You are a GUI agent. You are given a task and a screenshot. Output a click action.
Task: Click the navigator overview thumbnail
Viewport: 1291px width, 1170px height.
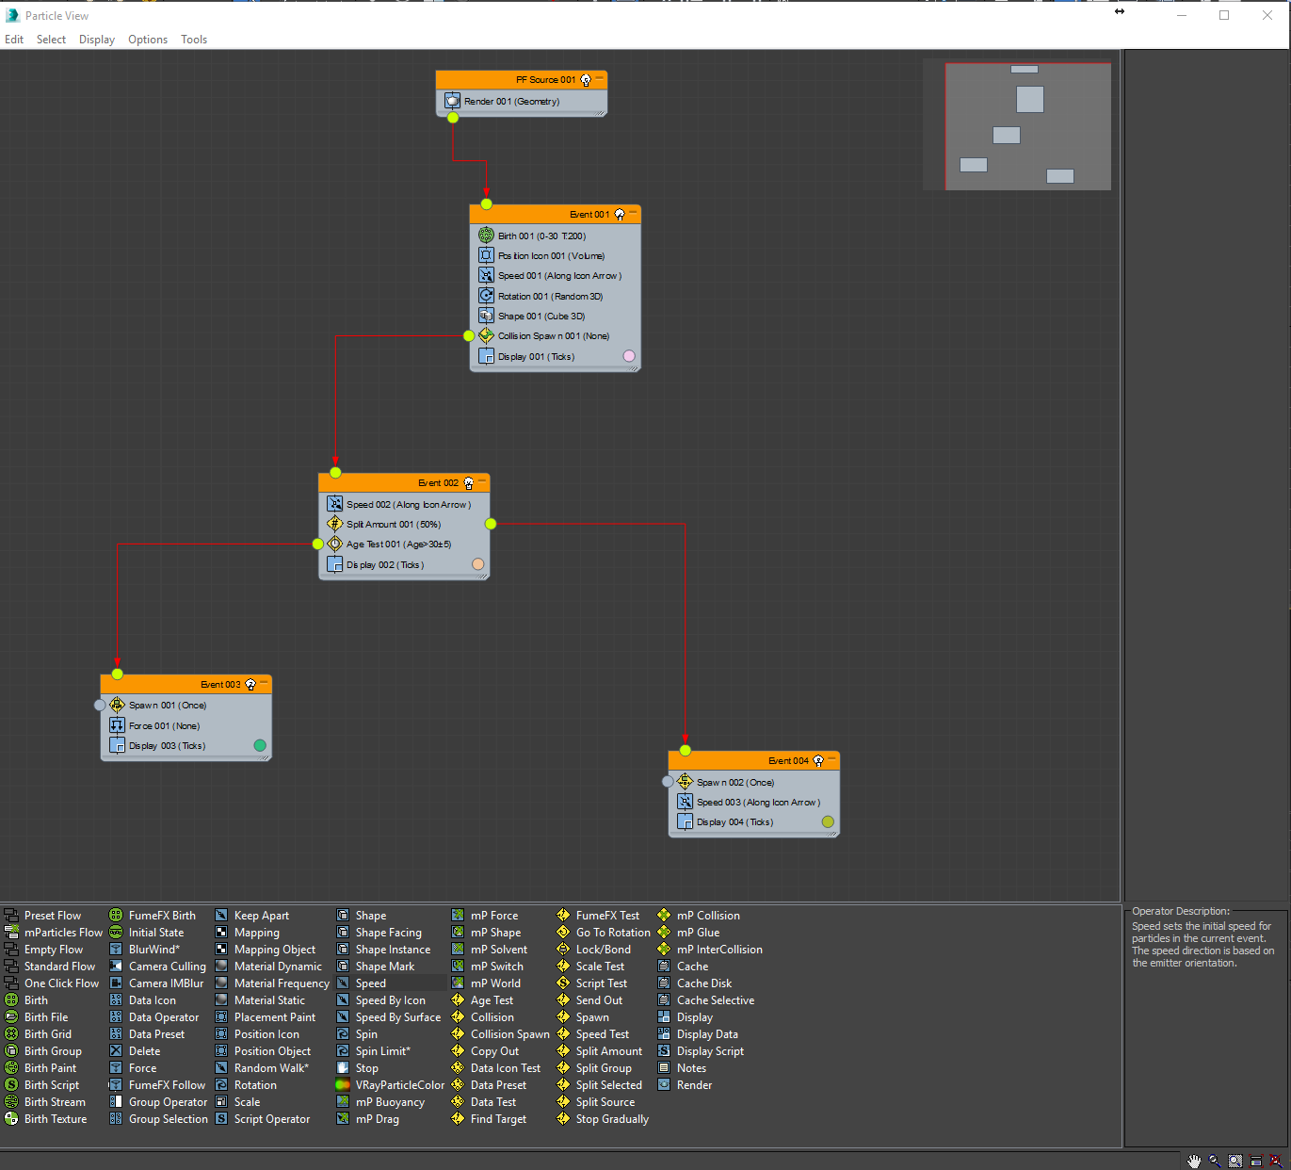1027,126
